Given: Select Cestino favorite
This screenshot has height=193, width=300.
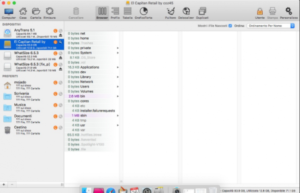Looking at the screenshot, I should pyautogui.click(x=32, y=130).
